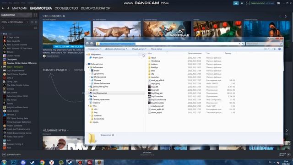Click the Explorer search box

(264, 44)
